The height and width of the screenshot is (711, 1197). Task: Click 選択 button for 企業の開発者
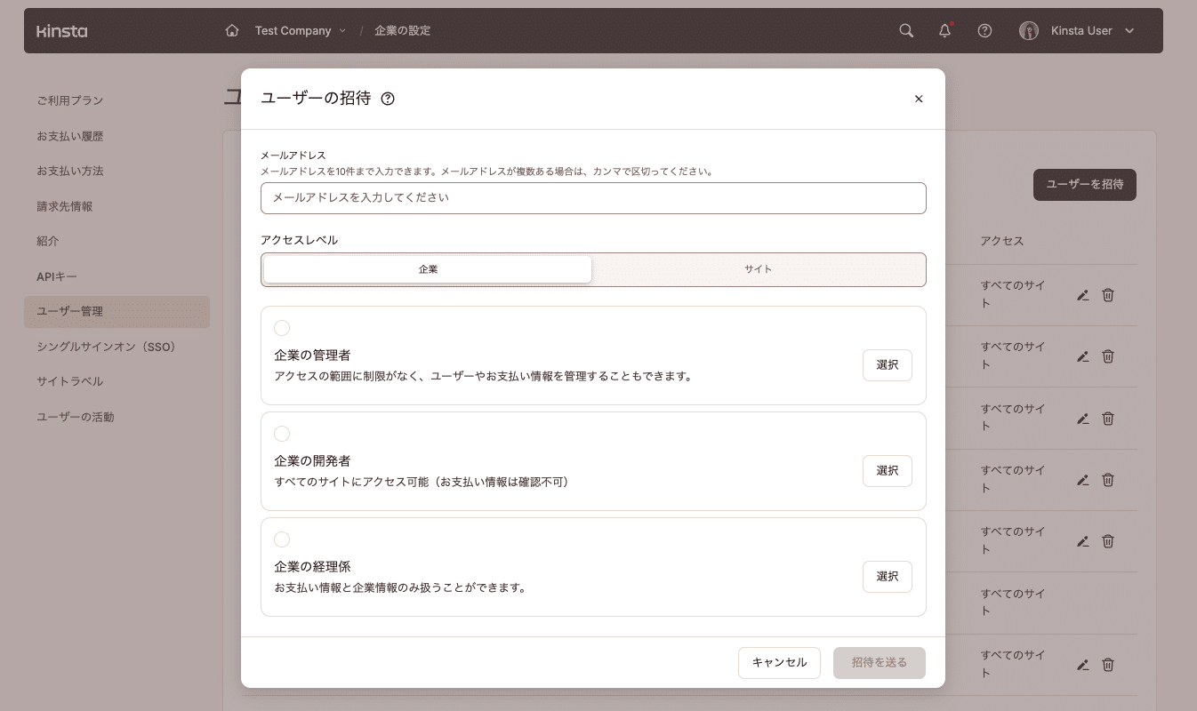(887, 471)
